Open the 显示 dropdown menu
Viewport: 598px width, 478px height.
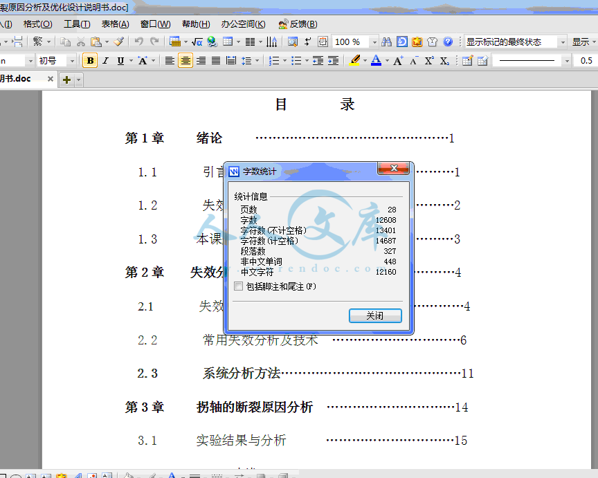click(x=583, y=42)
